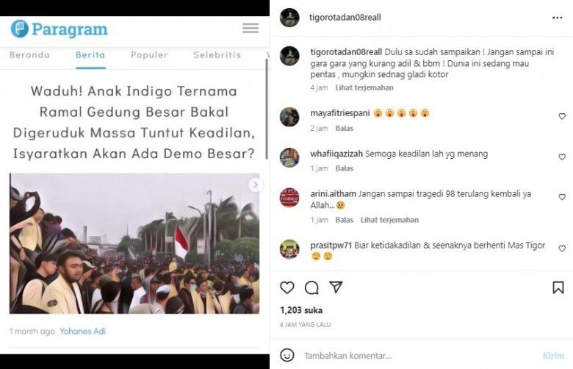Focus the Tambahkan komentar input field
Screen dimensions: 573x369
[x=420, y=356]
